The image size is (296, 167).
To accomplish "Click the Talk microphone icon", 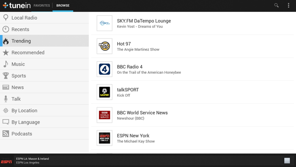I will 6,99.
